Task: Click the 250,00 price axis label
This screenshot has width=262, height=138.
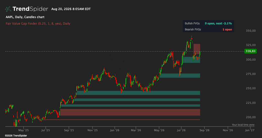Action: coord(251,88)
